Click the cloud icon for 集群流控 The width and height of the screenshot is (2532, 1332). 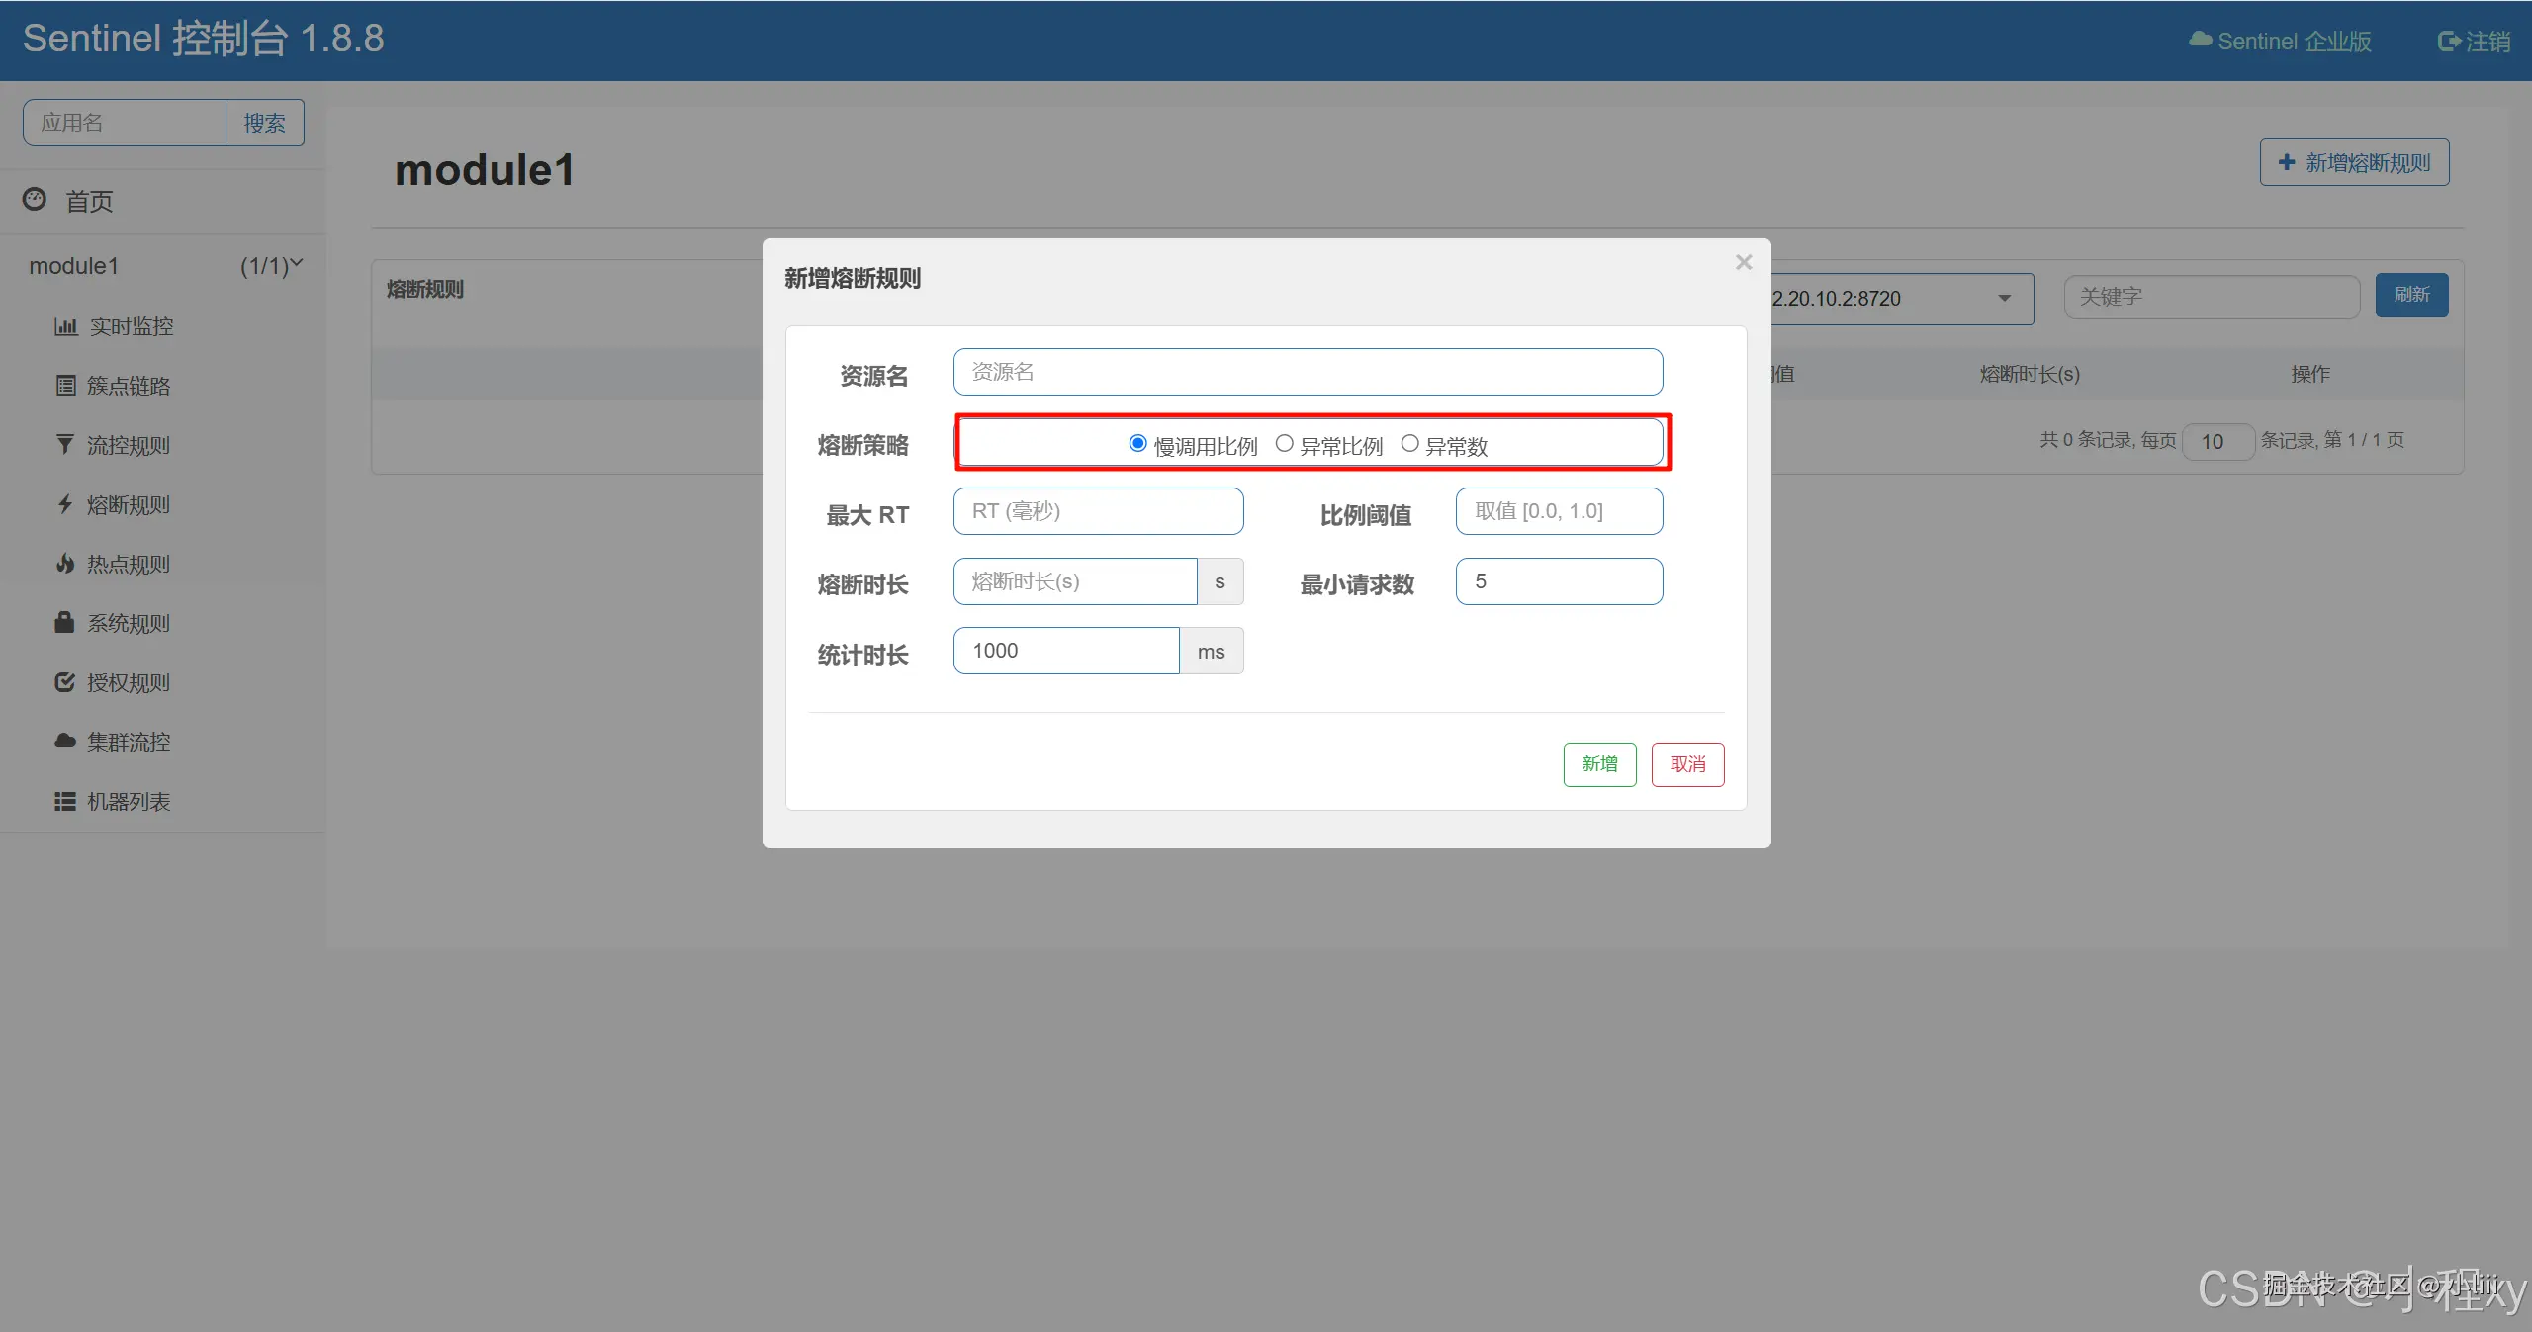[x=65, y=741]
